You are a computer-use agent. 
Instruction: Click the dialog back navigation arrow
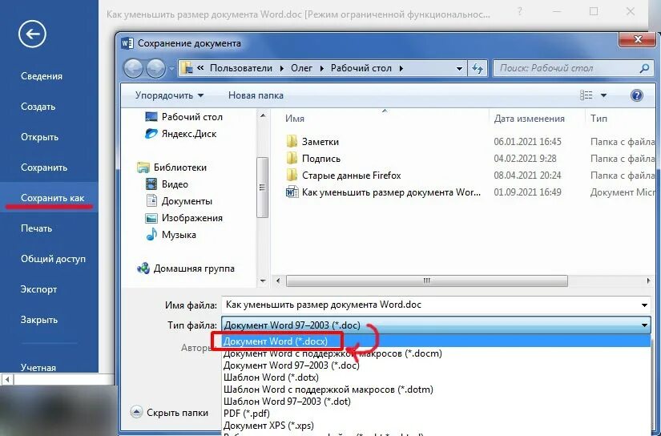click(x=133, y=68)
